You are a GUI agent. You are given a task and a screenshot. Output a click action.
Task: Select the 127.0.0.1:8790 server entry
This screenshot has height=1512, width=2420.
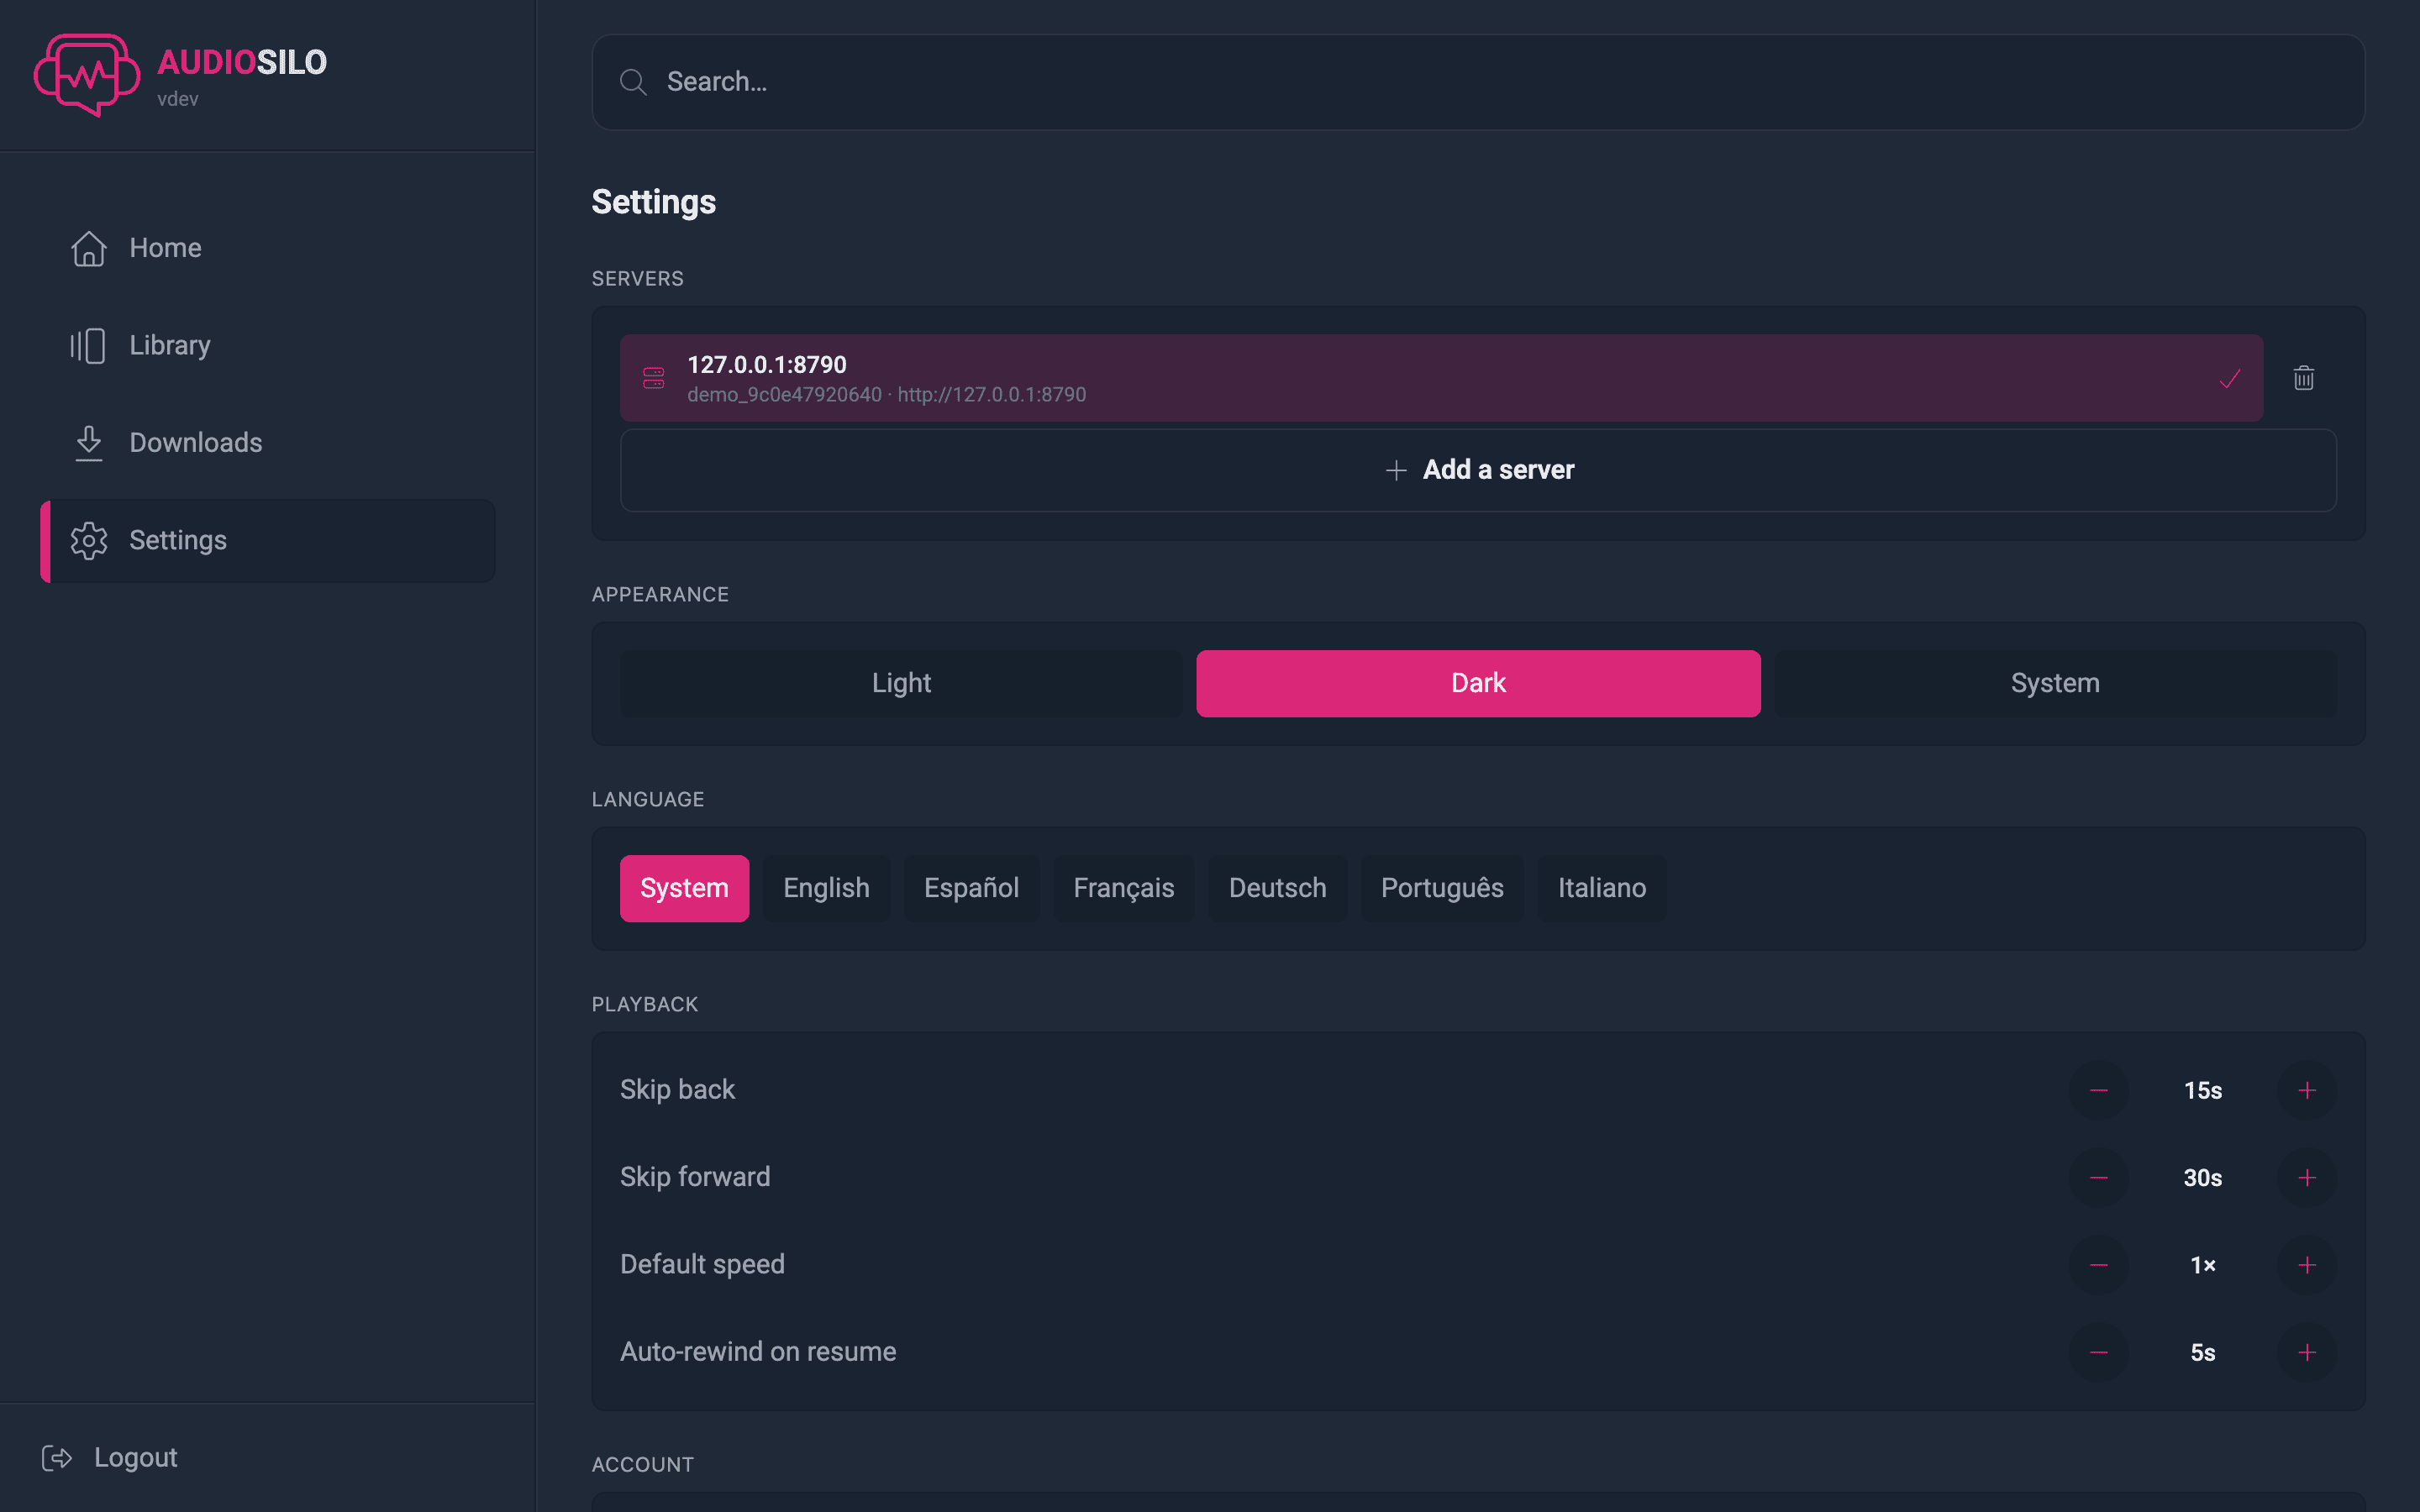pyautogui.click(x=1441, y=378)
